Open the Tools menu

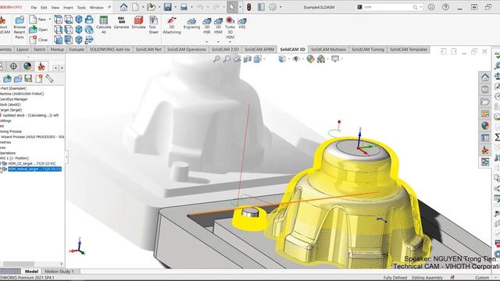point(81,7)
